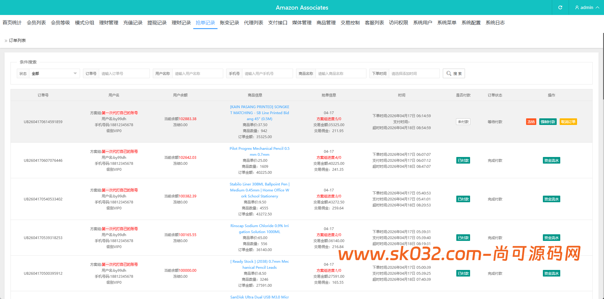Select the 系统菜单 tab
The image size is (604, 299).
pos(447,22)
